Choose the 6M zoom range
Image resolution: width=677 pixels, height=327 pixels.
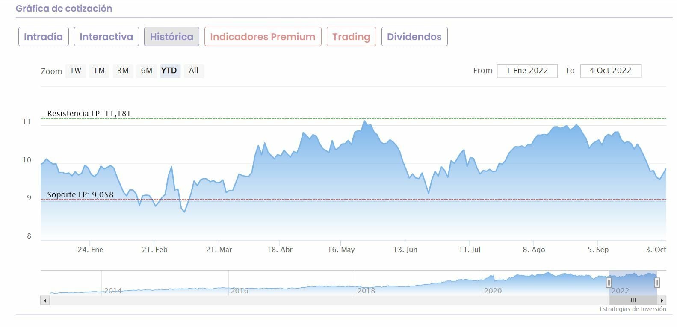pos(146,71)
